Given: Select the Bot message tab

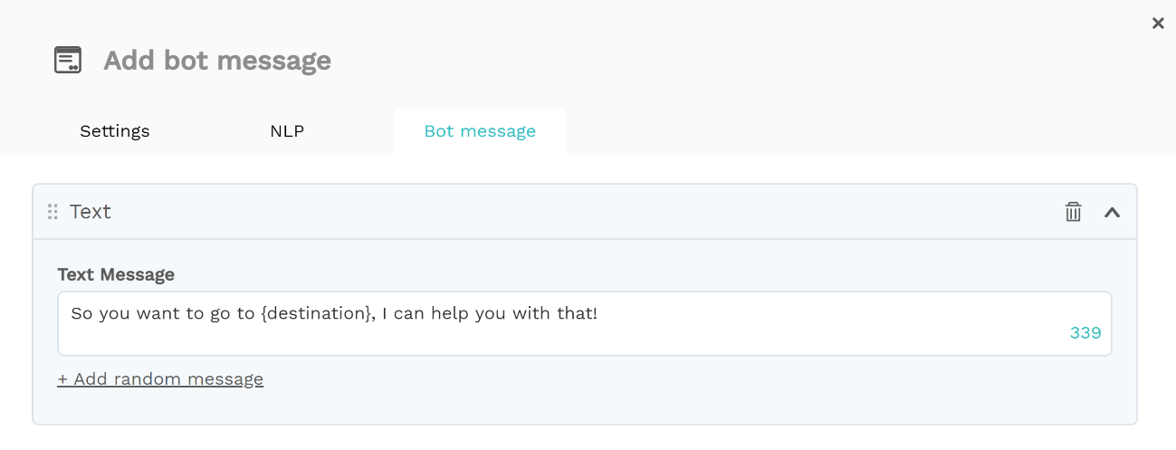Looking at the screenshot, I should click(480, 131).
